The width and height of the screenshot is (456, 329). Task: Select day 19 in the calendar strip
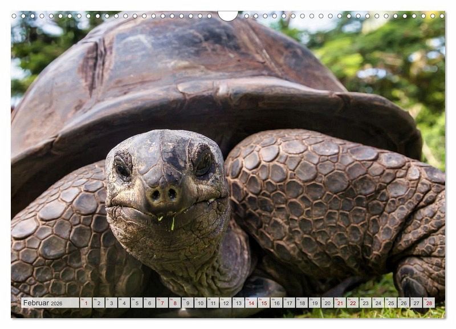(x=314, y=303)
